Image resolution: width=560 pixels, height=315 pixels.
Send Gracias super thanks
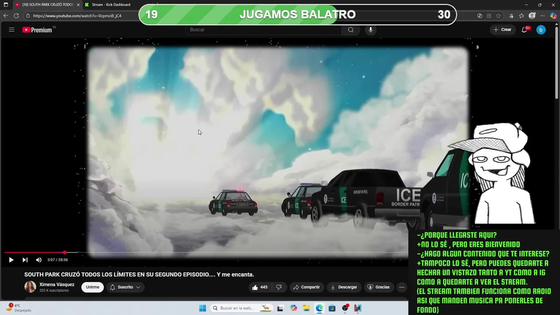point(378,287)
